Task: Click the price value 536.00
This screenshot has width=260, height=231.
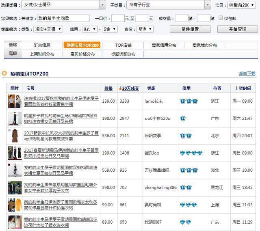Action: pyautogui.click(x=108, y=136)
